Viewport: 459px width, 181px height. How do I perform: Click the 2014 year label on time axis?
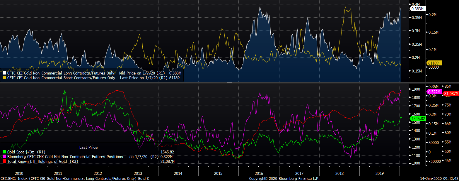coord(178,173)
